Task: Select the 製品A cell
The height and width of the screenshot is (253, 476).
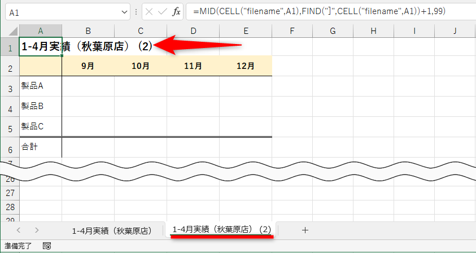Action: pyautogui.click(x=41, y=86)
